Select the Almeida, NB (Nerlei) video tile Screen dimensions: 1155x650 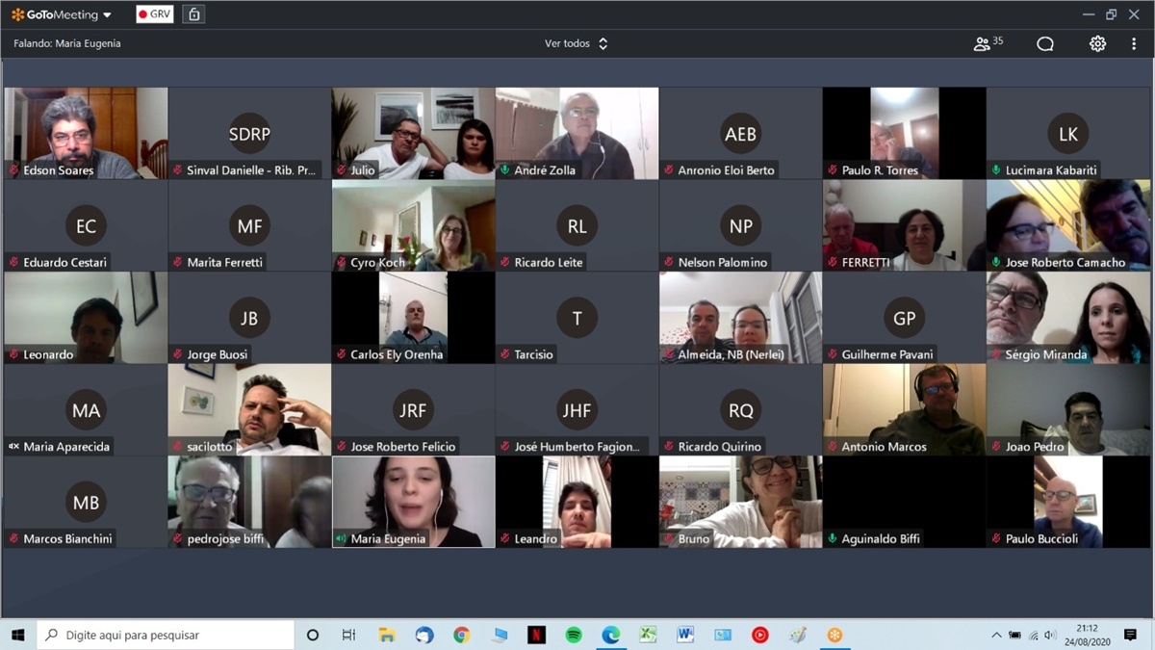click(741, 318)
